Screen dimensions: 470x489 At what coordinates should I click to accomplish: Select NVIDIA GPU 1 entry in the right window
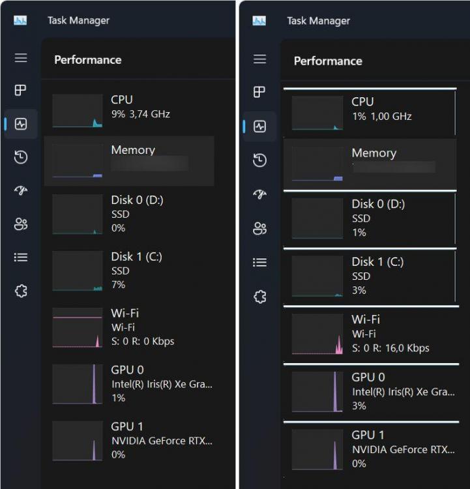pos(370,449)
